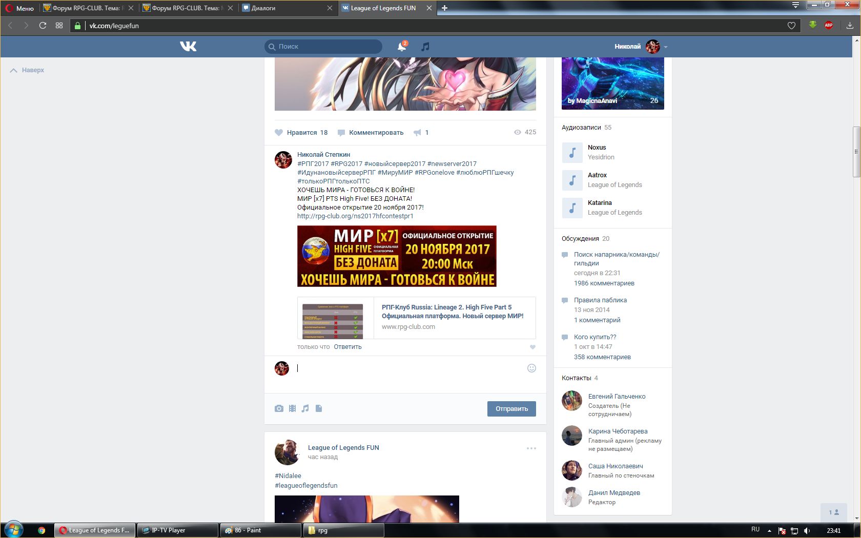Switch to the first Форум RPG-CLUB tab

(x=89, y=8)
